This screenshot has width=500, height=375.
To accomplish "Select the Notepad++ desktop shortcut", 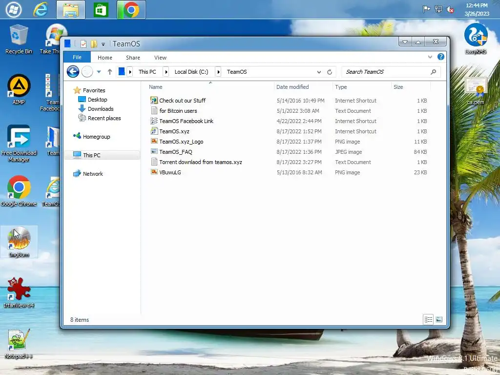I will click(19, 344).
